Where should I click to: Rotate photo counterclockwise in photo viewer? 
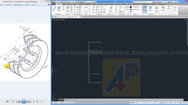click(34, 101)
